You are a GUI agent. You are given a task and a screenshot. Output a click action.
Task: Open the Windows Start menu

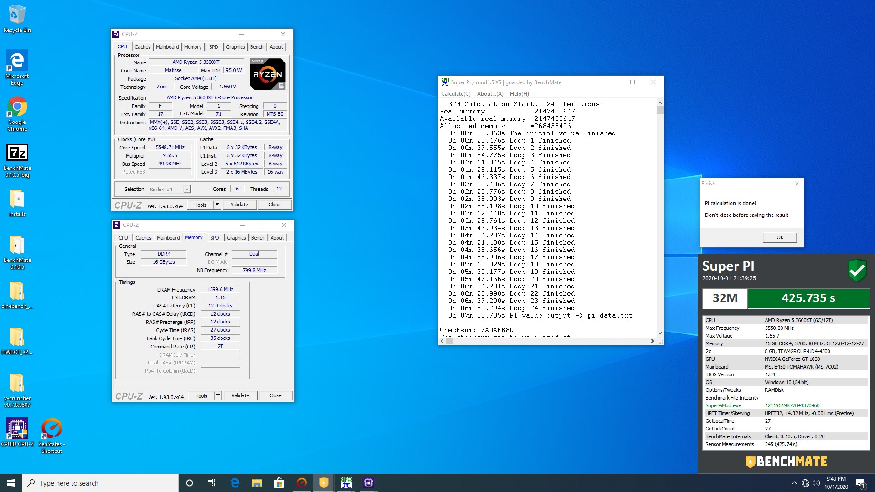pyautogui.click(x=11, y=483)
